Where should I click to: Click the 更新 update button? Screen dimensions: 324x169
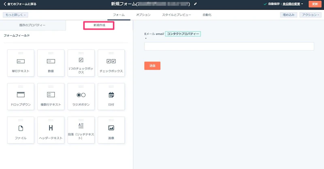(315, 4)
